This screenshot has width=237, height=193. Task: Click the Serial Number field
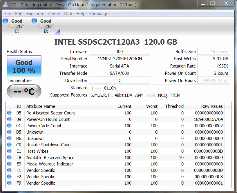click(x=119, y=59)
